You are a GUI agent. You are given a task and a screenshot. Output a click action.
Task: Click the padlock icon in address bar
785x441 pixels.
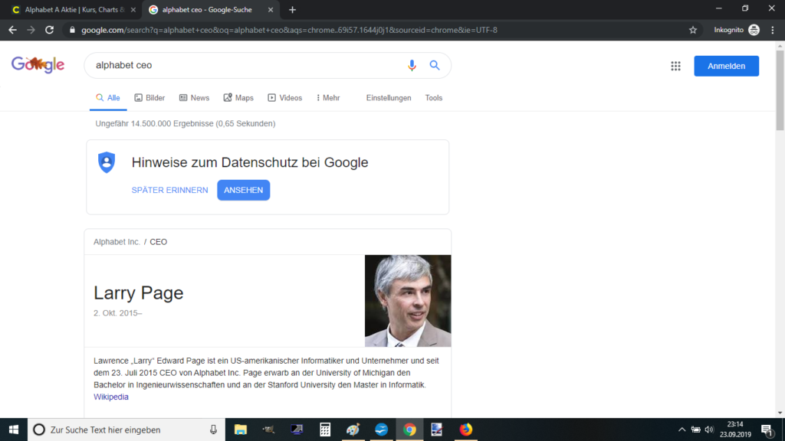point(72,30)
